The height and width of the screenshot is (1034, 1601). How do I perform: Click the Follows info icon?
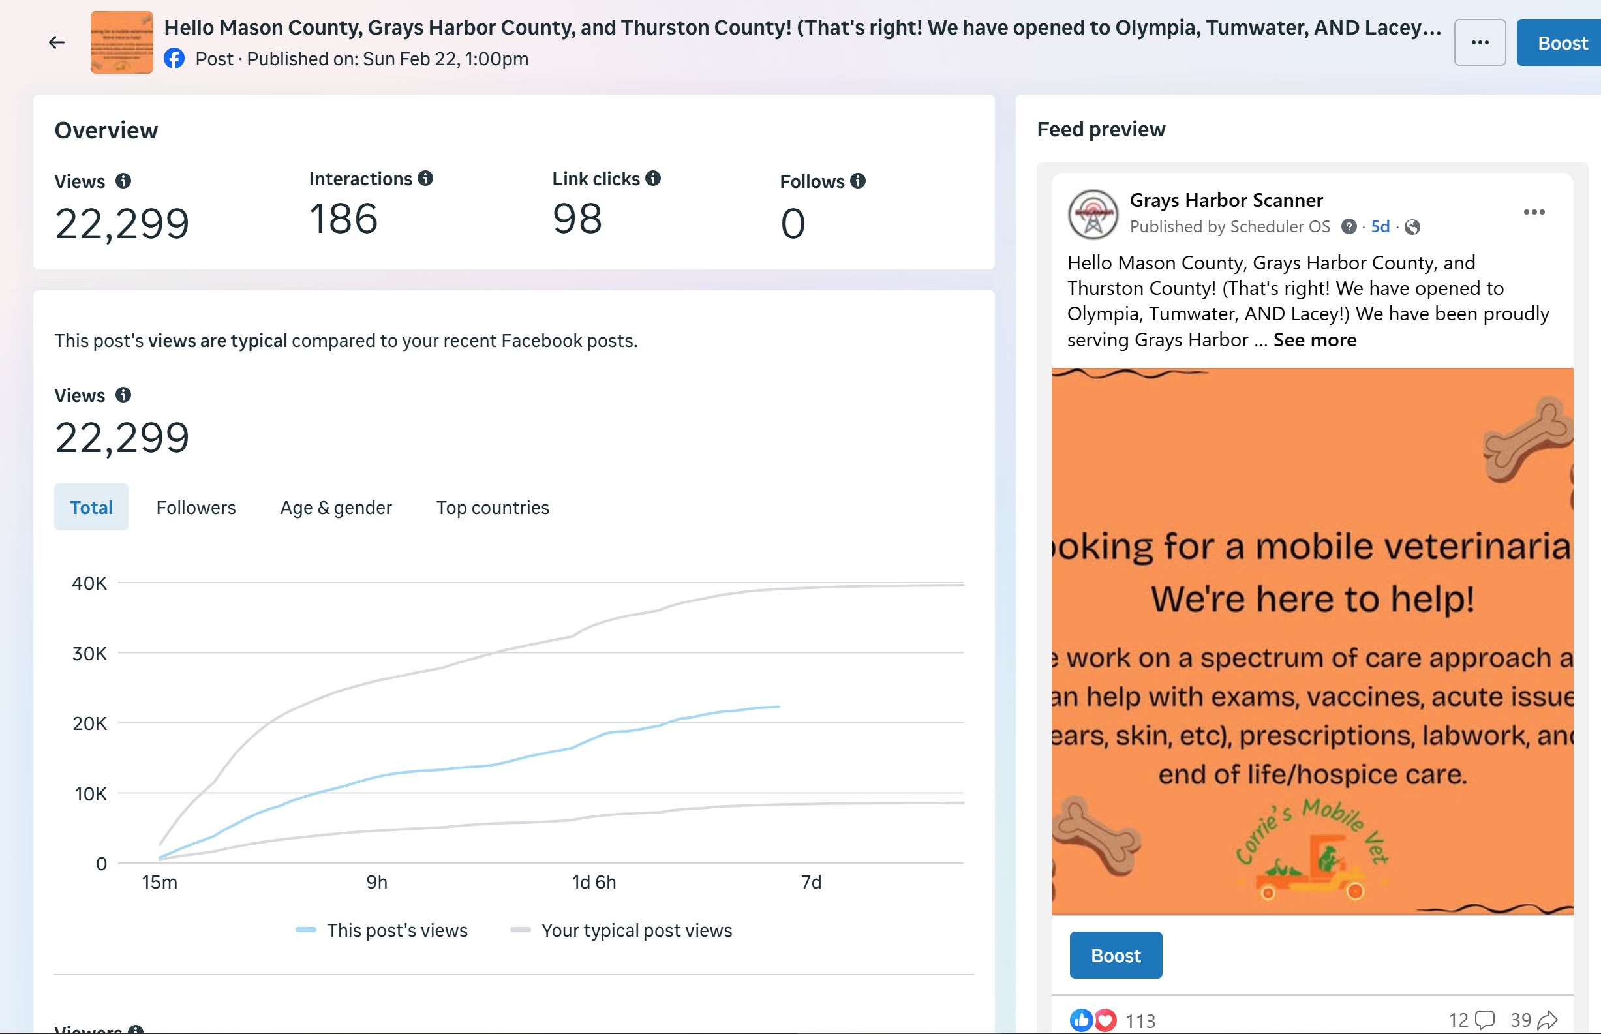point(858,181)
